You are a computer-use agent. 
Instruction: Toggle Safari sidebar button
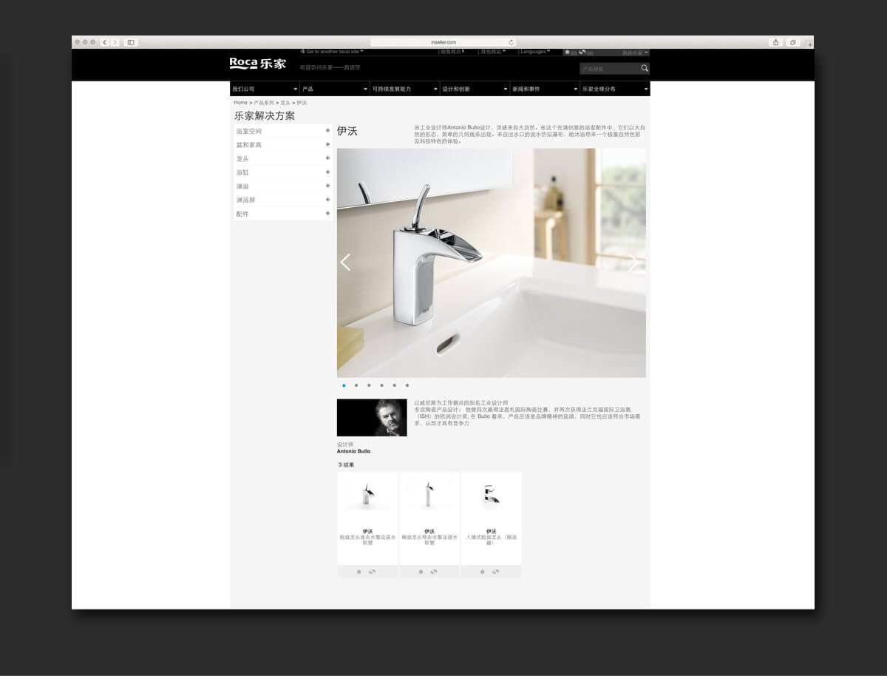(x=131, y=42)
